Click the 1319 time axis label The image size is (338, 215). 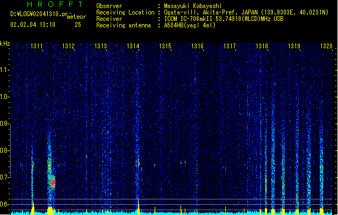(294, 46)
